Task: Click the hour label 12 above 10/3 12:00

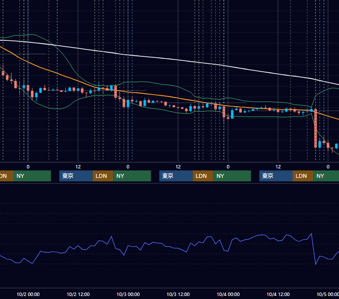Action: [x=178, y=167]
